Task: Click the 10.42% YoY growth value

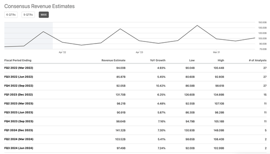Action: (x=161, y=86)
